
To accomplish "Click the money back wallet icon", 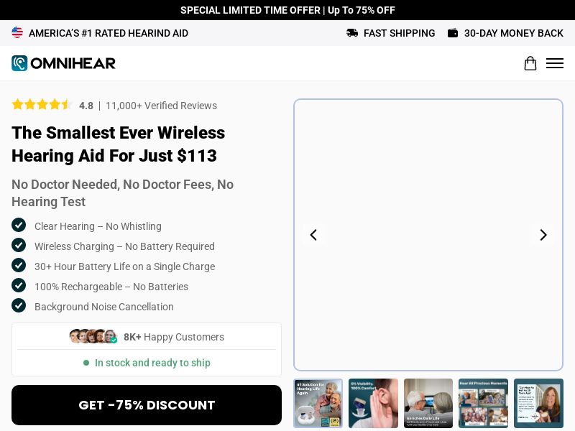I will tap(453, 33).
